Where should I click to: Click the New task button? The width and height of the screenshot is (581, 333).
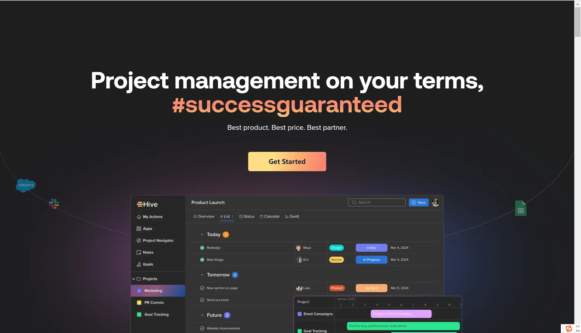coord(419,203)
